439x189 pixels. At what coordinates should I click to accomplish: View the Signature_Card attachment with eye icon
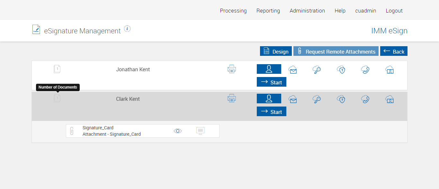(x=178, y=131)
